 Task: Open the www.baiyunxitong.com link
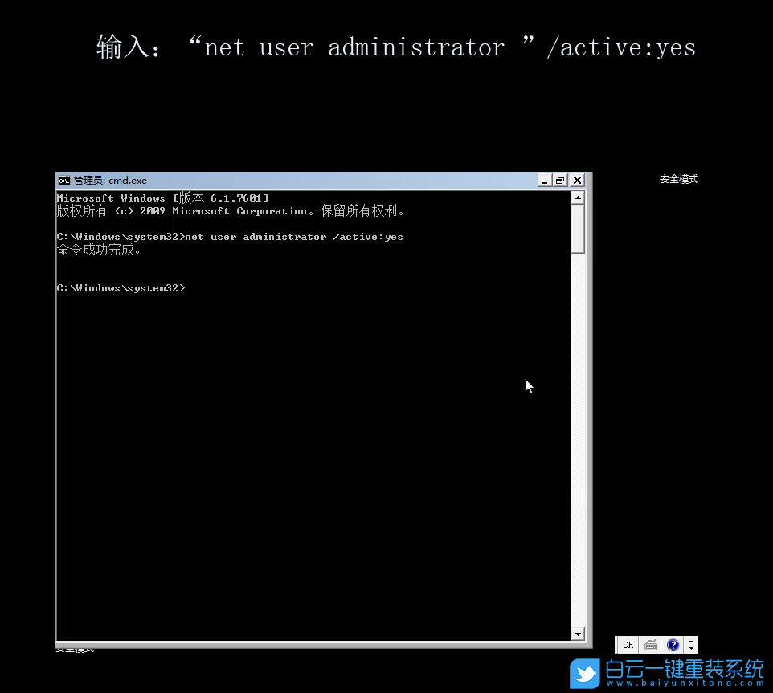(683, 683)
